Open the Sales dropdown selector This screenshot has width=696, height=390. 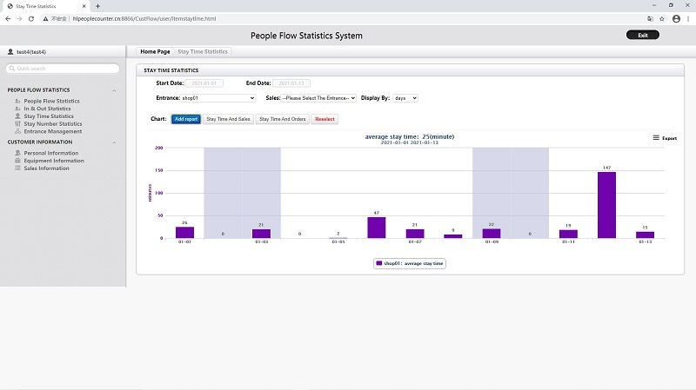(x=318, y=98)
